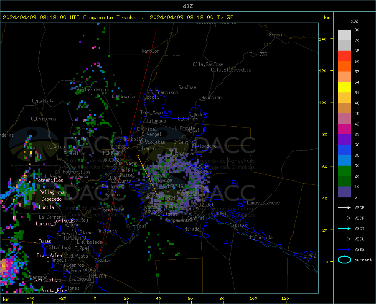376x304 pixels.
Task: Click the Vista_Flor map label
Action: [54, 291]
